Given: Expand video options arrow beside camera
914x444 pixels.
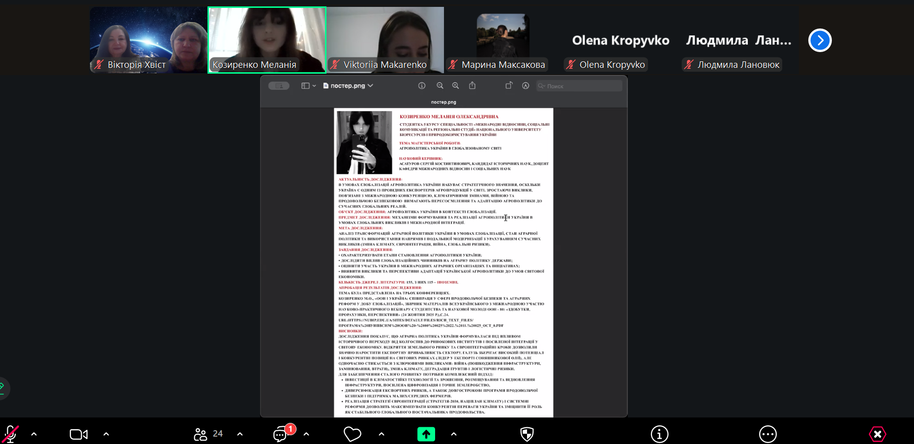Looking at the screenshot, I should pos(106,434).
